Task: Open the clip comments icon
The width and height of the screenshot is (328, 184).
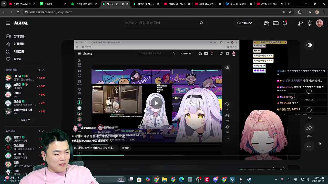Action: 309,110
